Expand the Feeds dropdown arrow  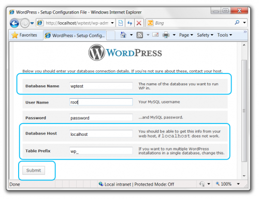(148, 35)
